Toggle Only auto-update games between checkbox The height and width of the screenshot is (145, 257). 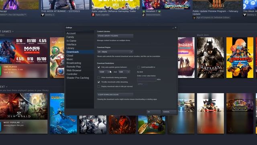[99, 67]
